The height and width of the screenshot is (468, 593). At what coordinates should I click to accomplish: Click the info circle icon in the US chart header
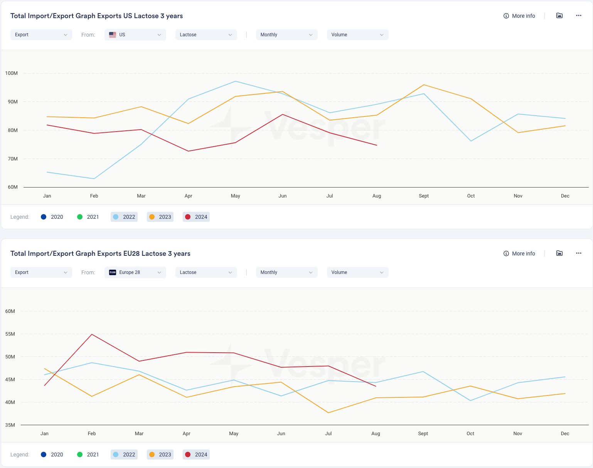[506, 16]
